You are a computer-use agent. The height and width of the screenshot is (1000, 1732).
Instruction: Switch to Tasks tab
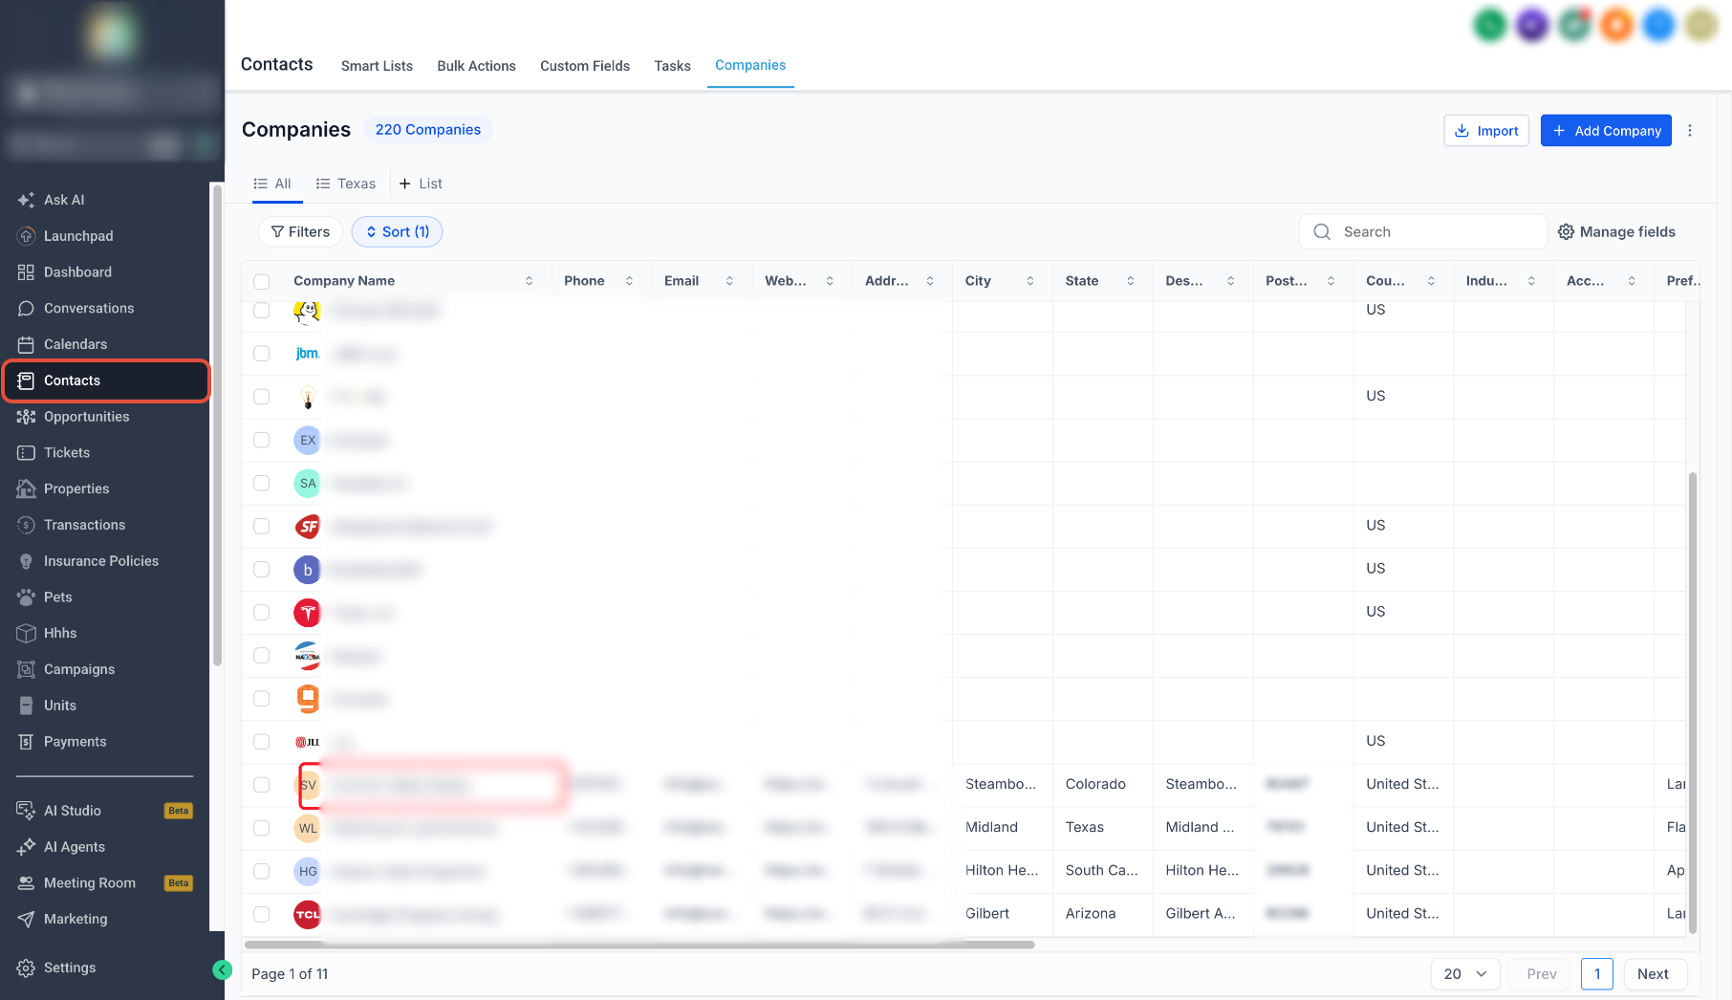[672, 66]
